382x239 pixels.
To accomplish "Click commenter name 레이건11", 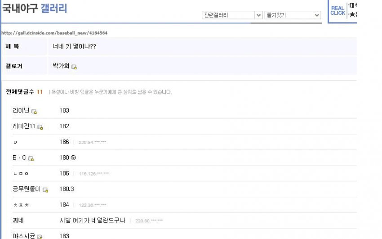I will pos(24,126).
